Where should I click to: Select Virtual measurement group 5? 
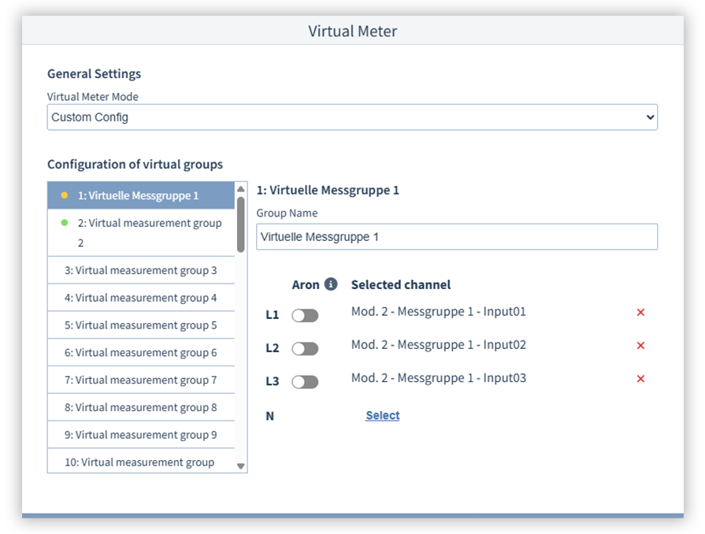click(141, 325)
